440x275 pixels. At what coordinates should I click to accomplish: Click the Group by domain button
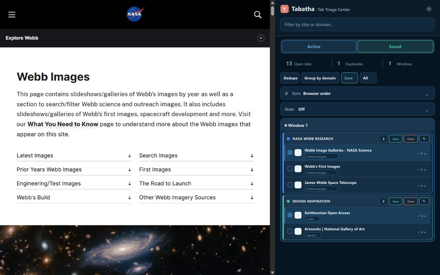point(320,78)
